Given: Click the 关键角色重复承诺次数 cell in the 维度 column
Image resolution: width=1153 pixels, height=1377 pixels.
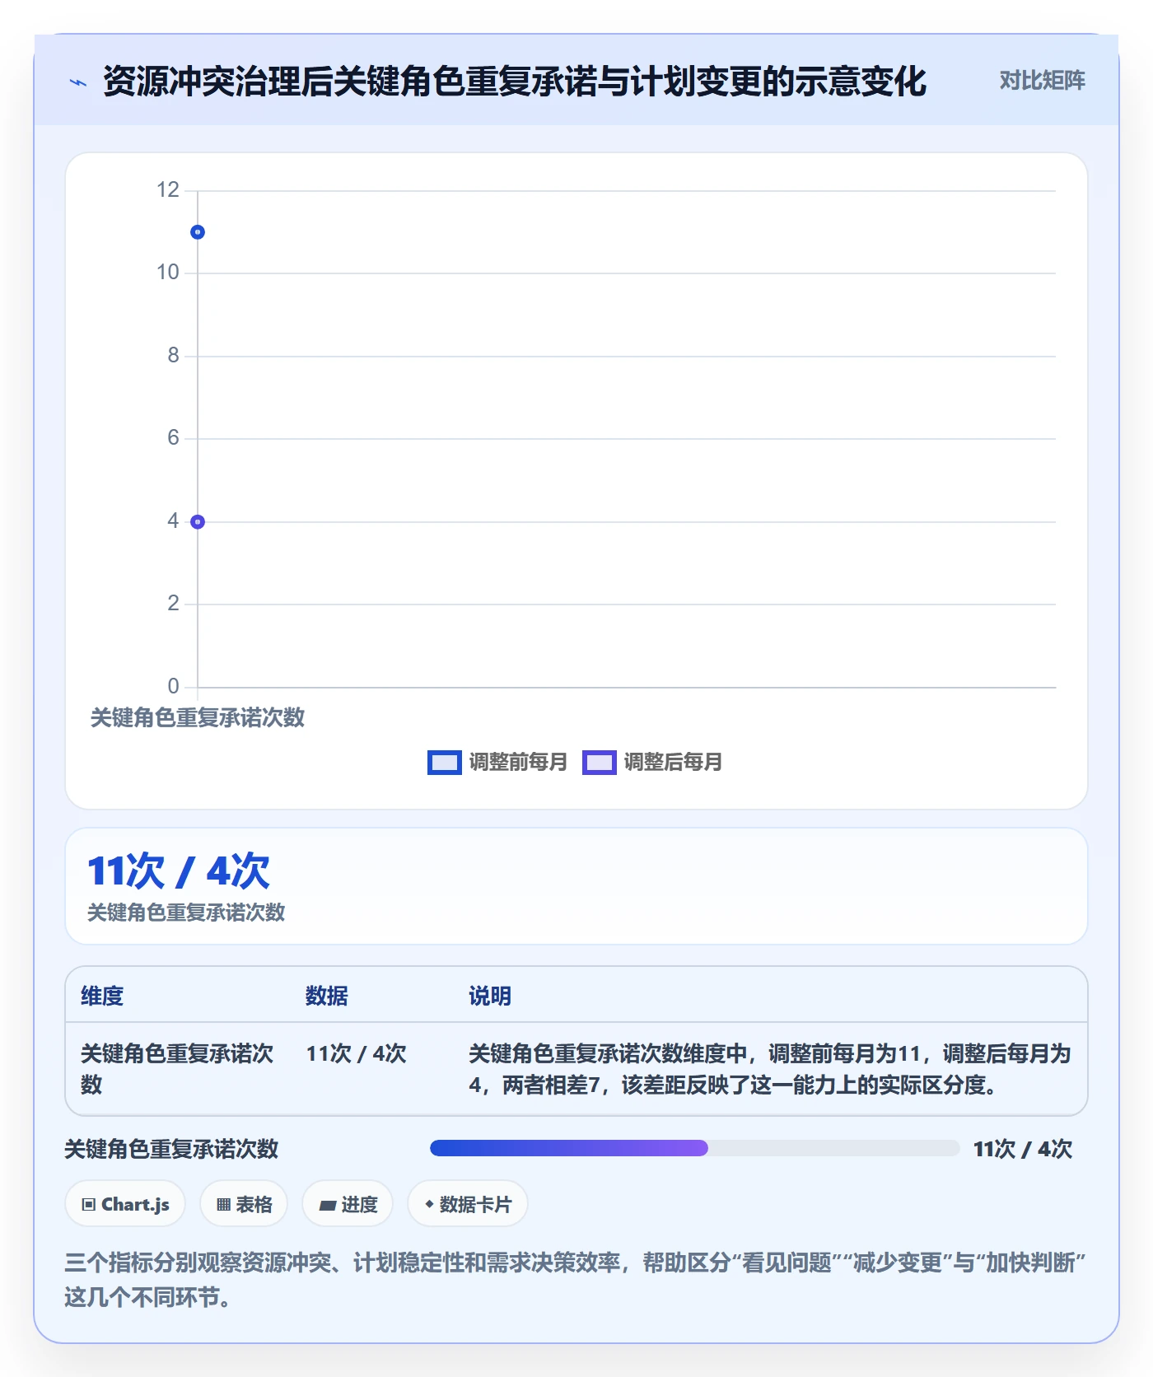Looking at the screenshot, I should pyautogui.click(x=177, y=1069).
